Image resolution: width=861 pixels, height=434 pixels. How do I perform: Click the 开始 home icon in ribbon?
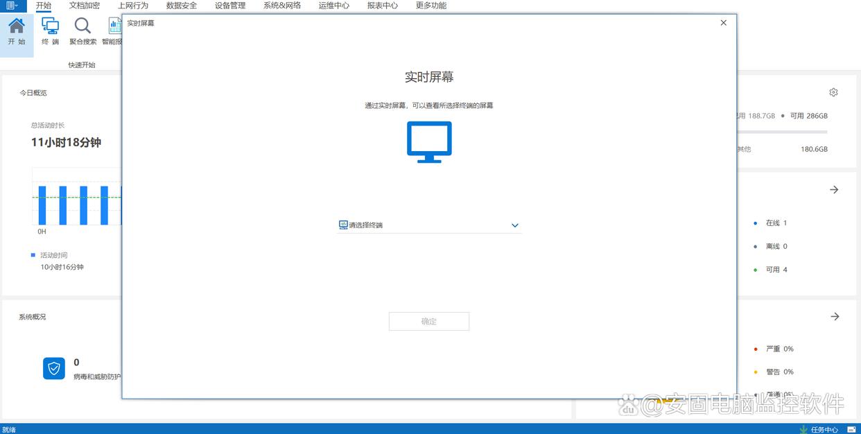[17, 31]
